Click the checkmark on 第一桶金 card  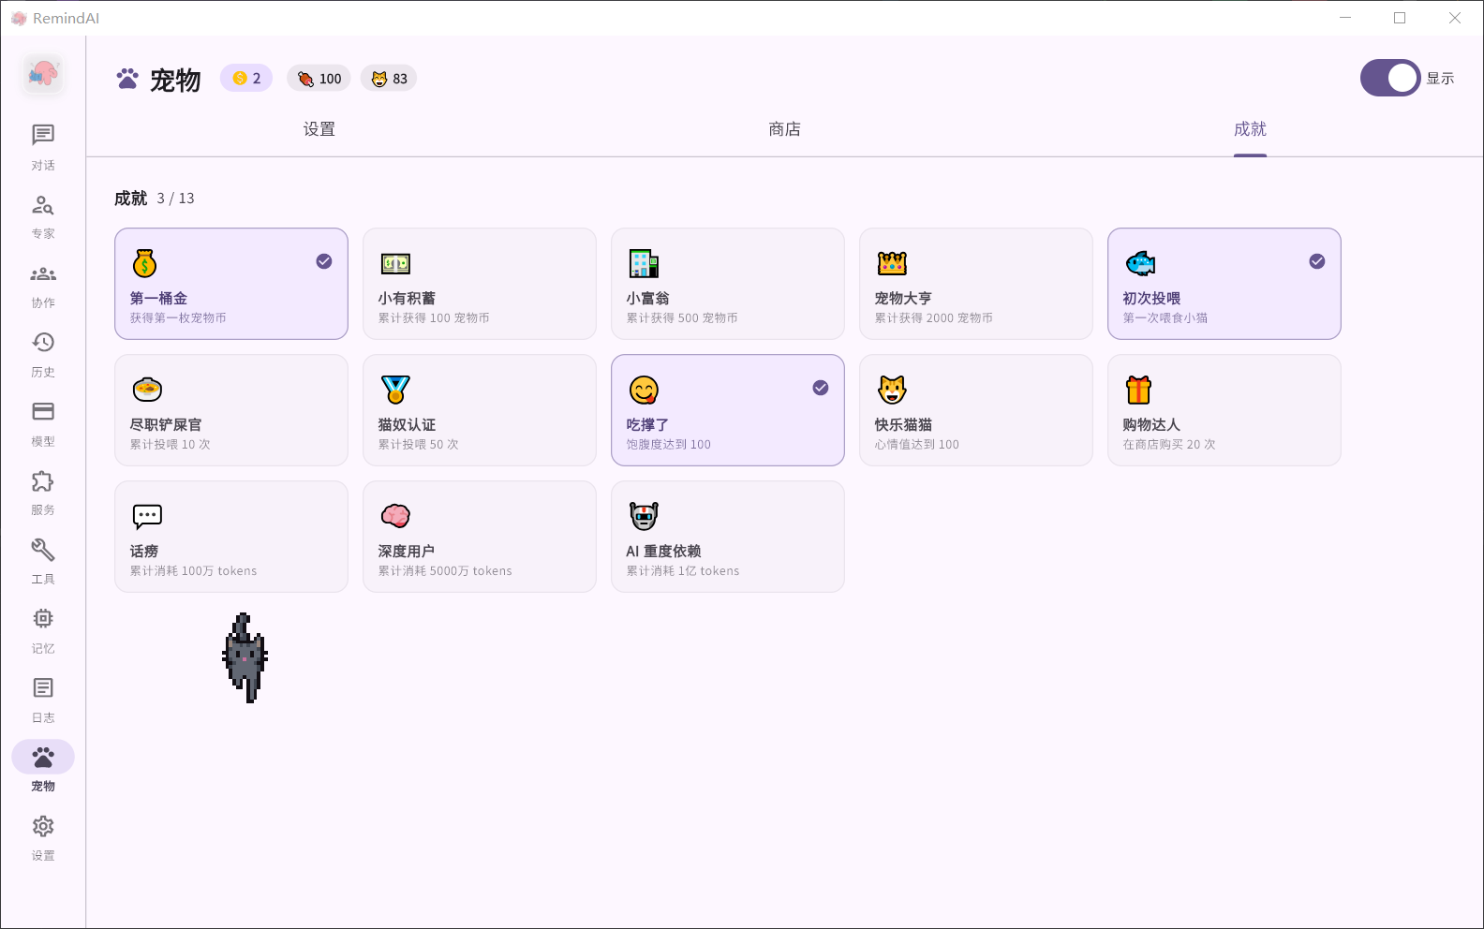coord(324,261)
